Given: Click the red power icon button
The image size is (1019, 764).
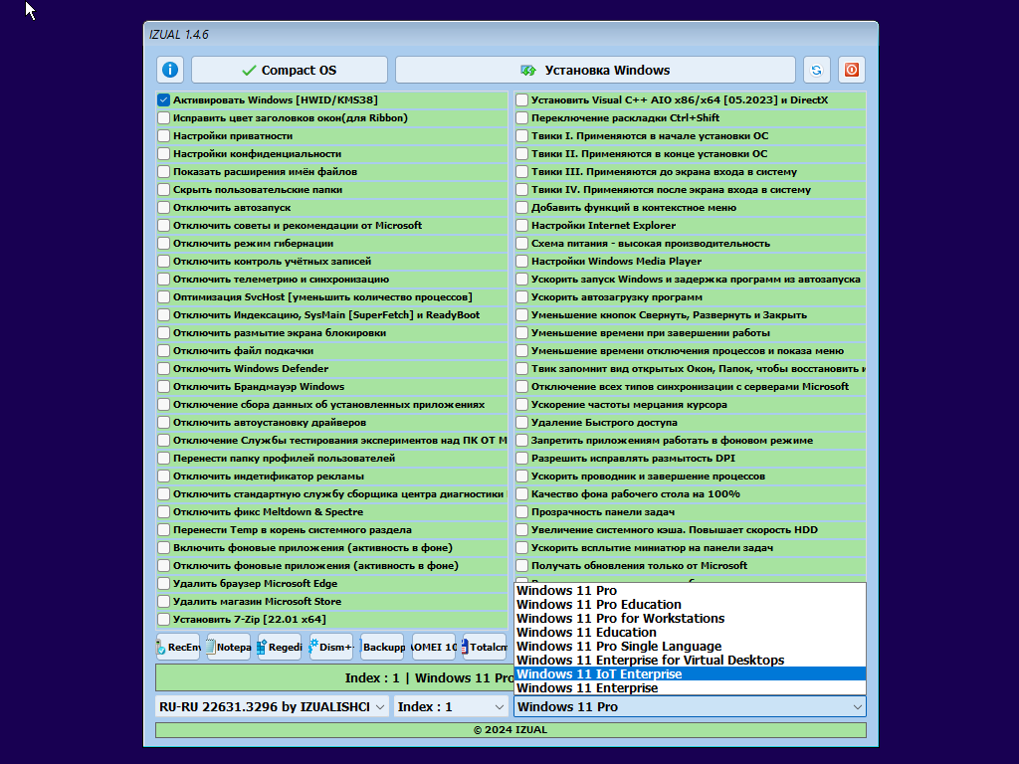Looking at the screenshot, I should click(852, 70).
